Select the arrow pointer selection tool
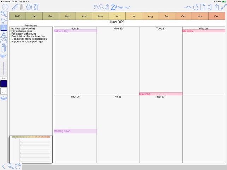 pyautogui.click(x=4, y=21)
